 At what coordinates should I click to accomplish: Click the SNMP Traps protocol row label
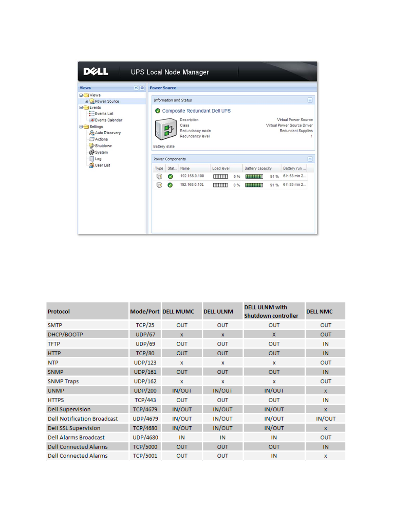coord(63,381)
